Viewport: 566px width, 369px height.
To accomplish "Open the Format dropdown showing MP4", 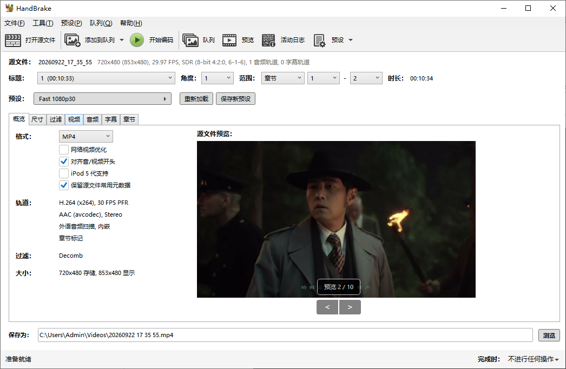I will point(86,137).
